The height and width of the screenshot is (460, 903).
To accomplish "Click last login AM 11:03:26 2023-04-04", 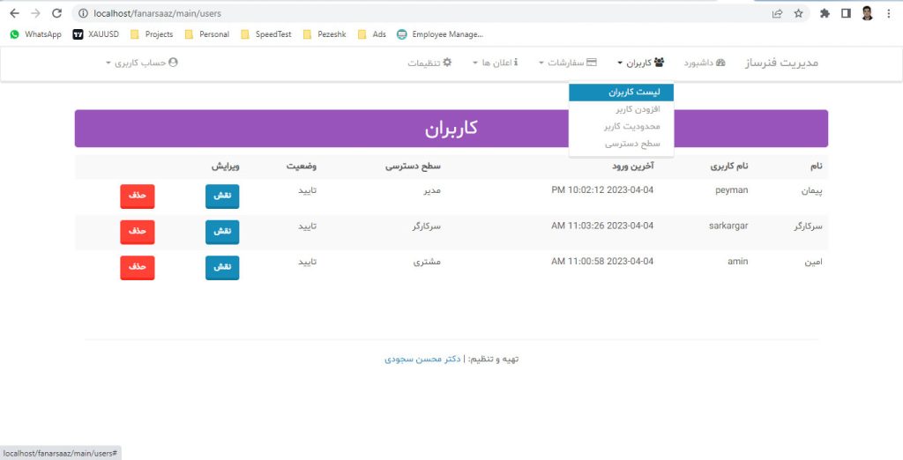I will tap(602, 226).
